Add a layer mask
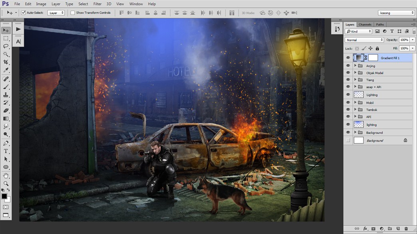The height and width of the screenshot is (234, 417). 373,228
